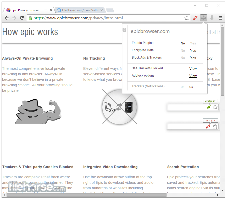Maximize the browser window
This screenshot has width=227, height=200.
[207, 6]
